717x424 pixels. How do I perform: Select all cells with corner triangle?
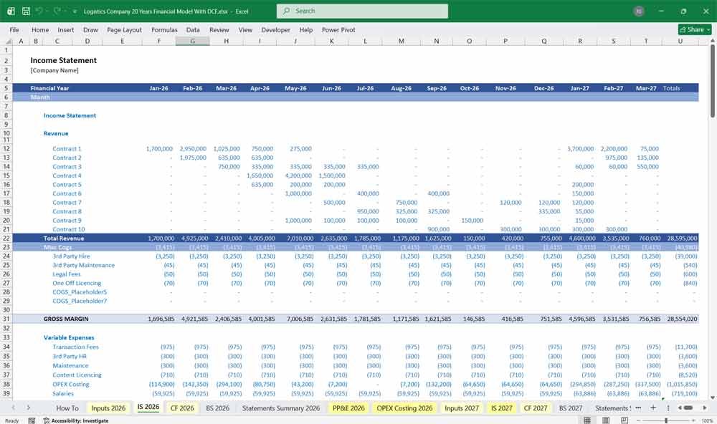pyautogui.click(x=6, y=41)
